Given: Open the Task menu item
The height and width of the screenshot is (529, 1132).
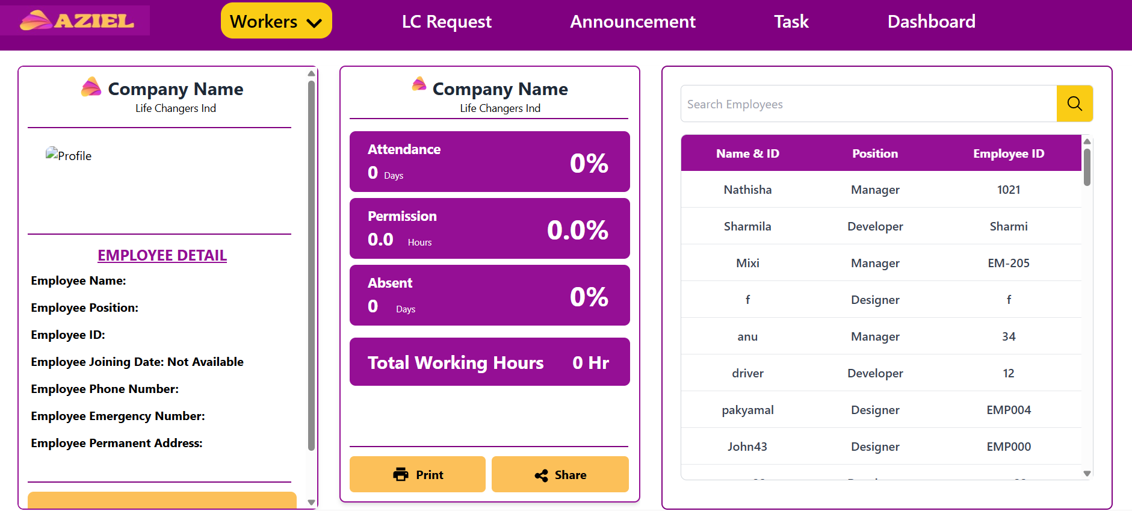Looking at the screenshot, I should click(791, 22).
